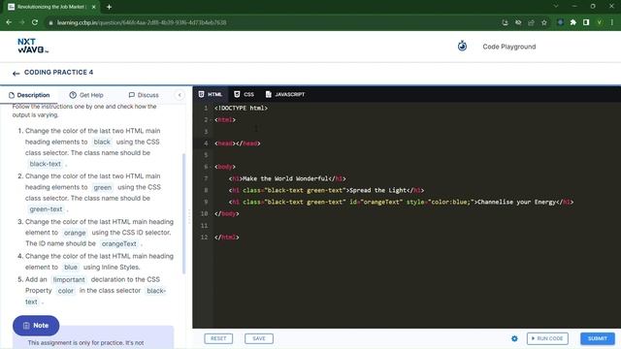Click the site lock icon
The image size is (621, 349).
[50, 23]
